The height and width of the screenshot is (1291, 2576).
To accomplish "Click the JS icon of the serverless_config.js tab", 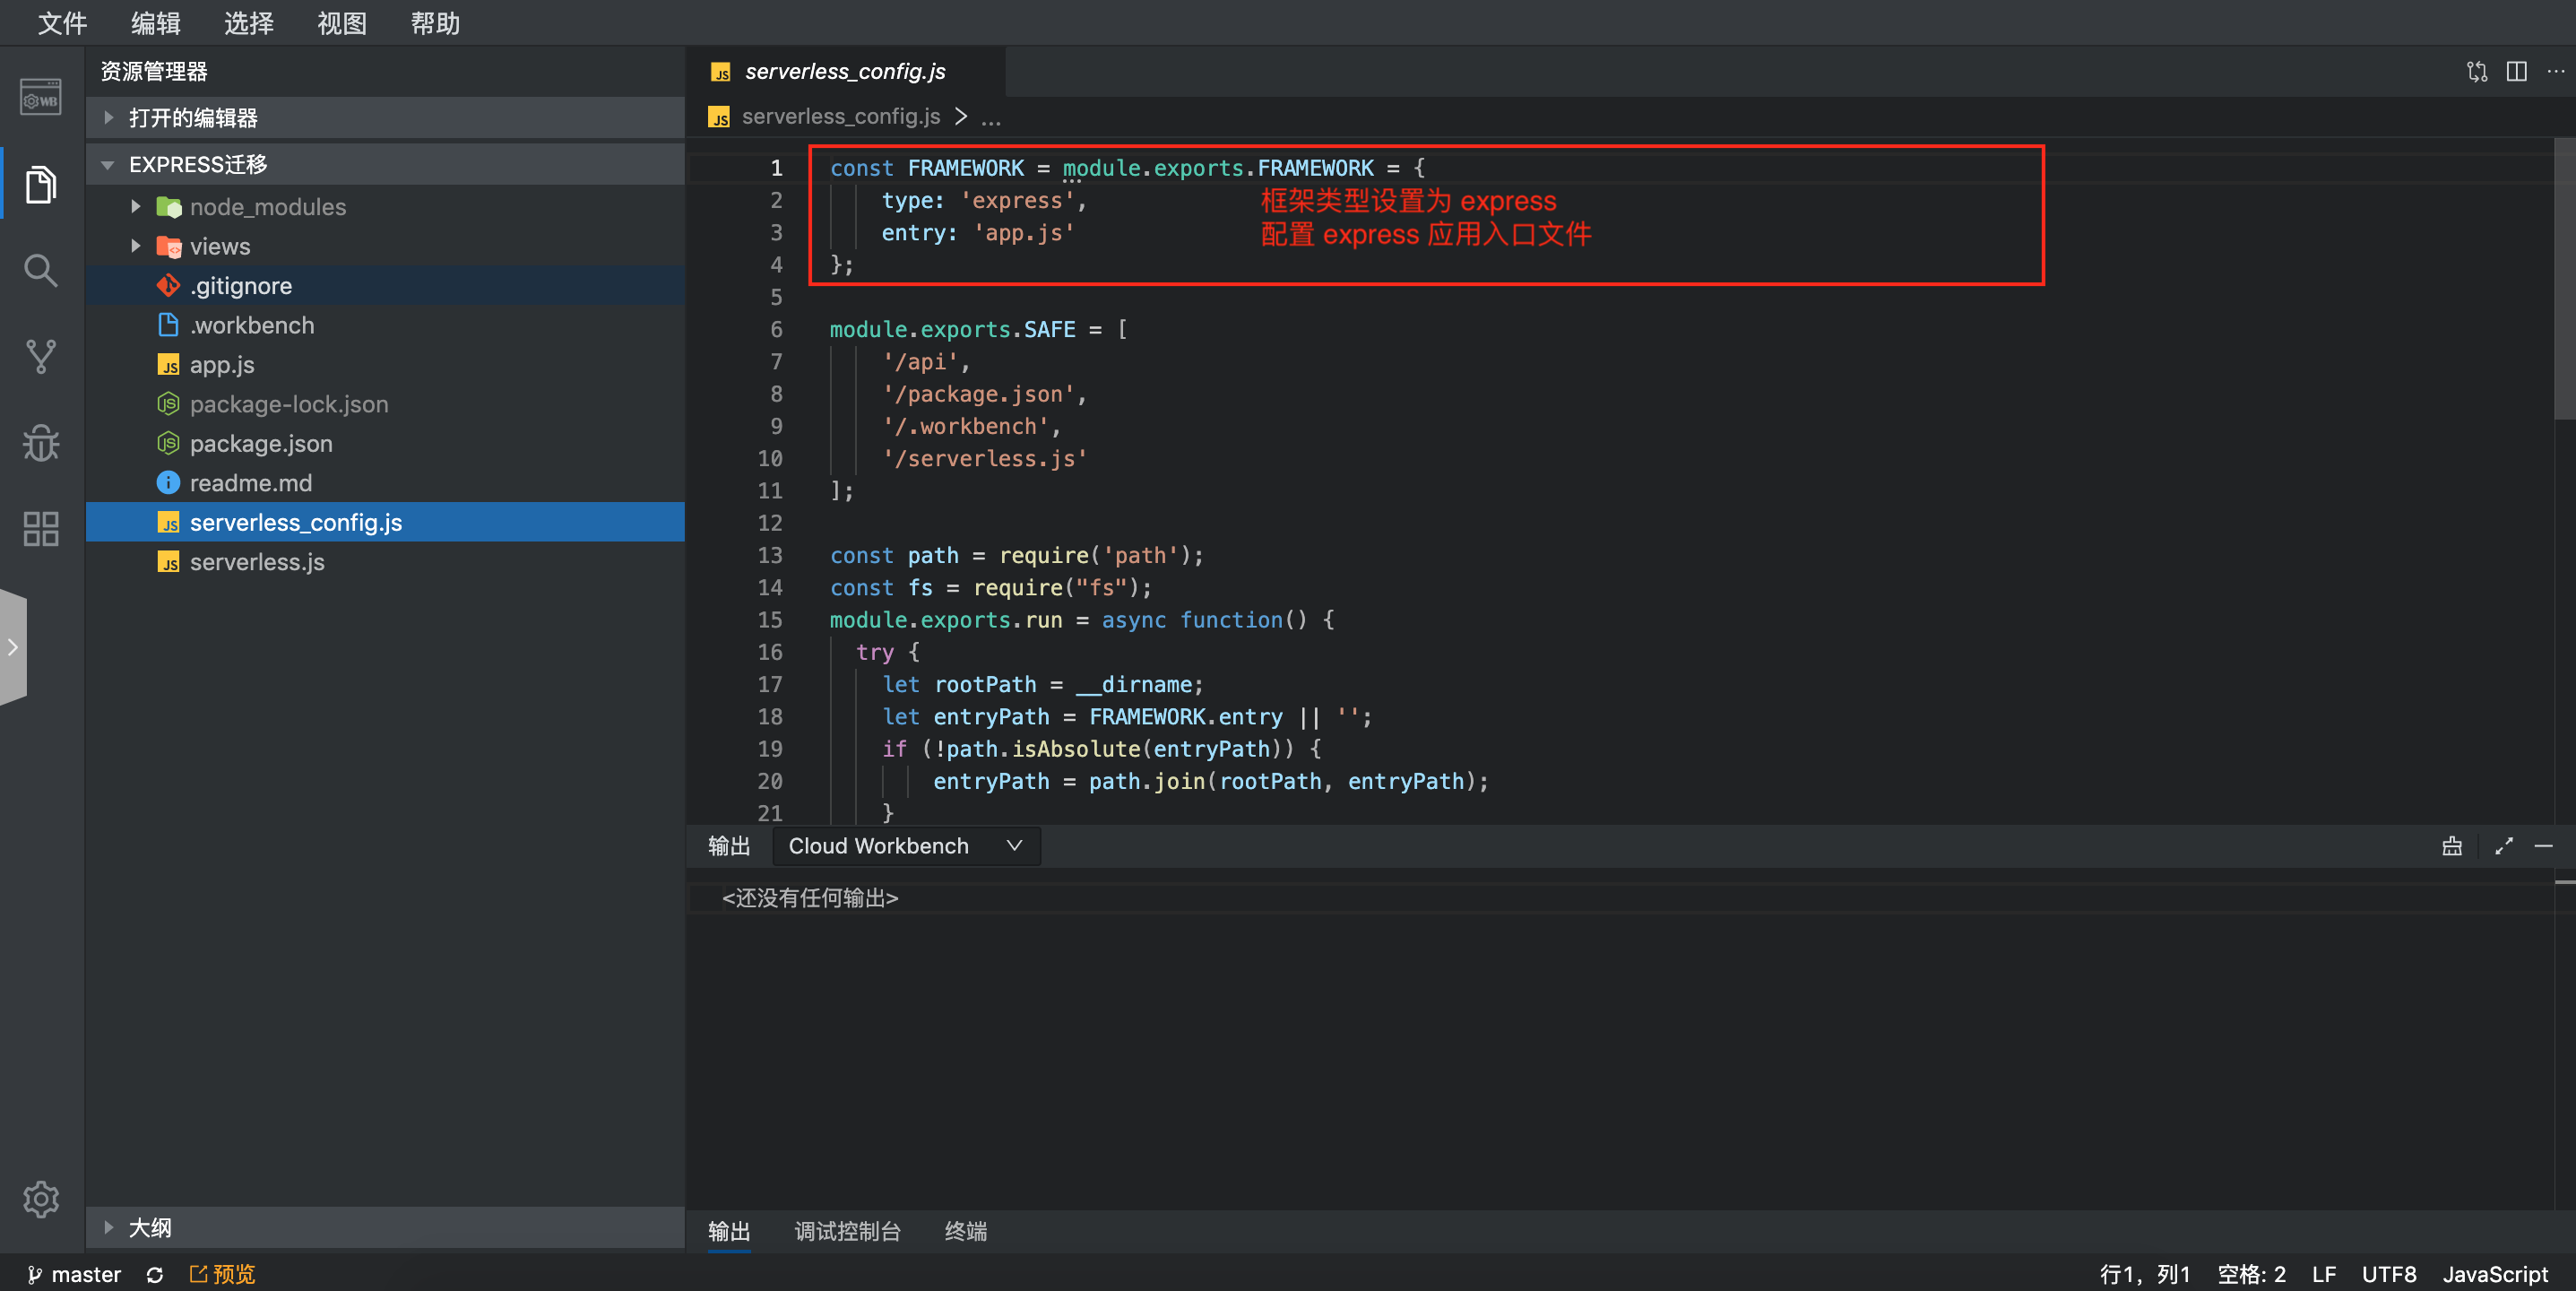I will coord(720,72).
